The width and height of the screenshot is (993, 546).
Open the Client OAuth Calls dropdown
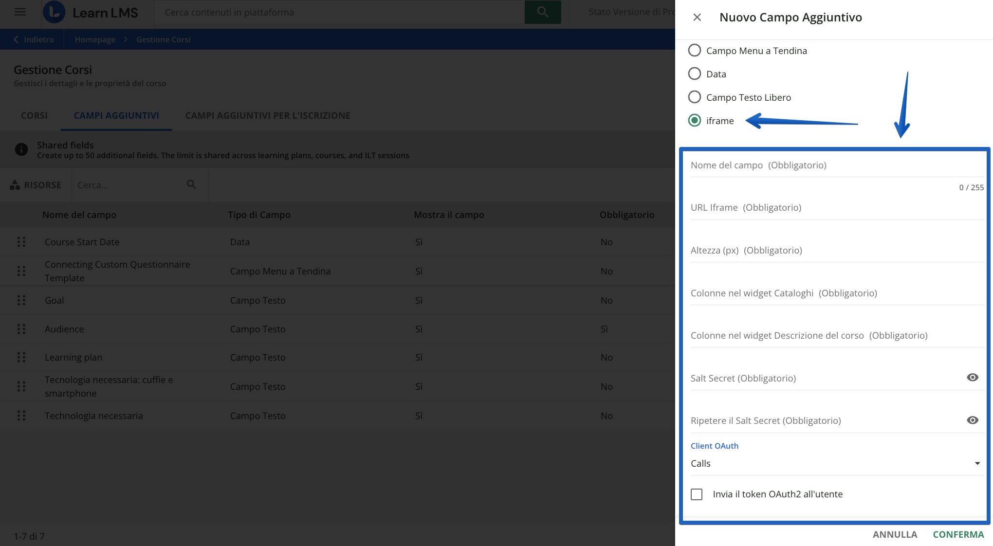pyautogui.click(x=835, y=463)
